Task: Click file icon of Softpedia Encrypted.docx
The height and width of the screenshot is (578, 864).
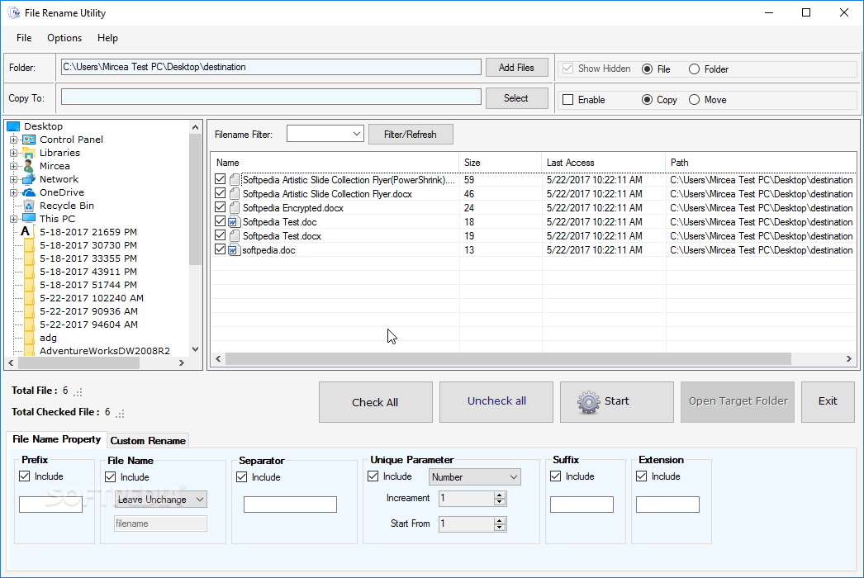Action: pyautogui.click(x=235, y=208)
